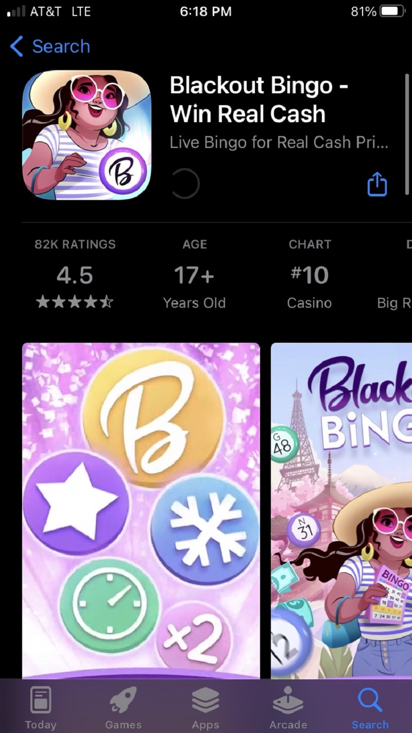The image size is (412, 733).
Task: Tap the 4.5 star rating
Action: (x=75, y=276)
